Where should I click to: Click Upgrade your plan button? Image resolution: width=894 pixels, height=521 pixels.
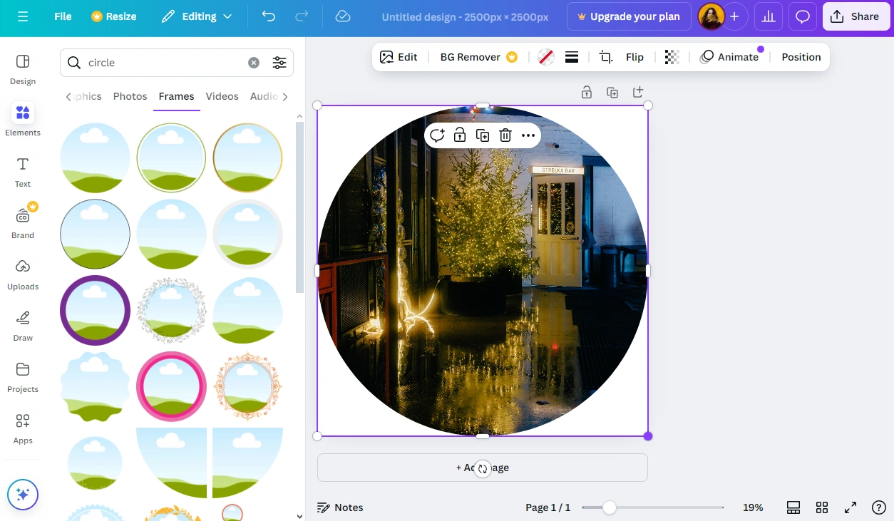click(629, 16)
